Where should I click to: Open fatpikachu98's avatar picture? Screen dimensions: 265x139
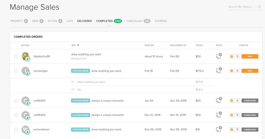point(25,56)
